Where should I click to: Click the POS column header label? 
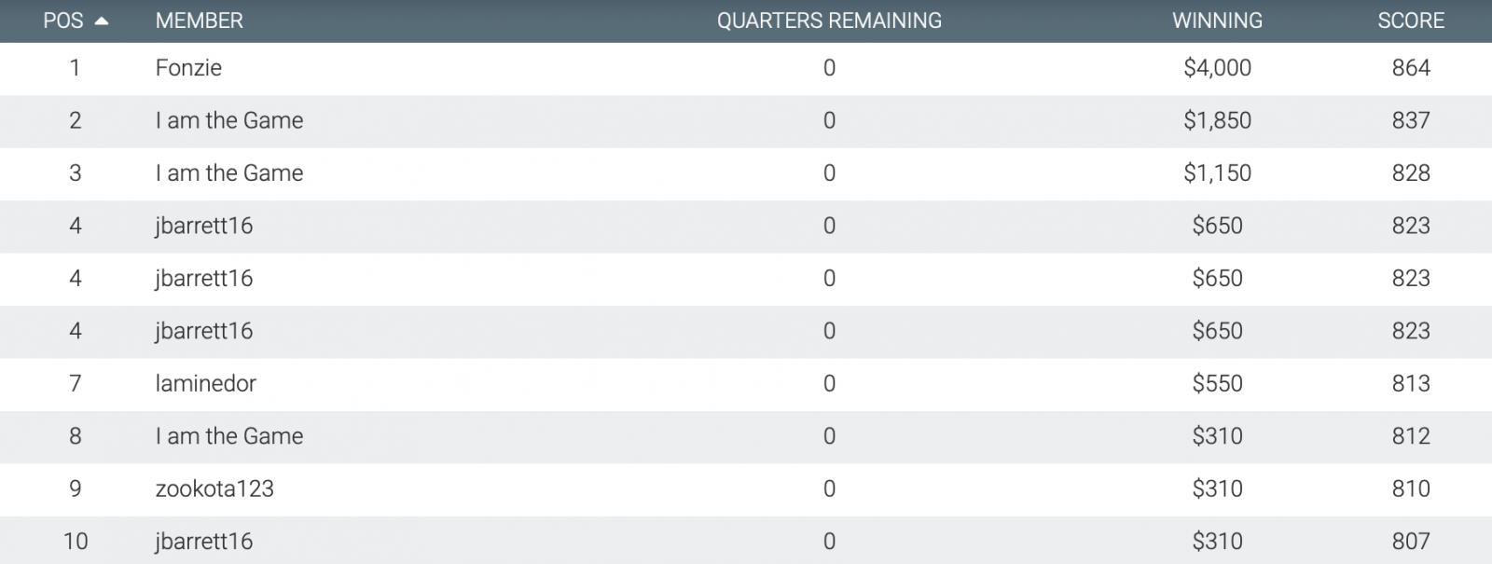(x=63, y=21)
